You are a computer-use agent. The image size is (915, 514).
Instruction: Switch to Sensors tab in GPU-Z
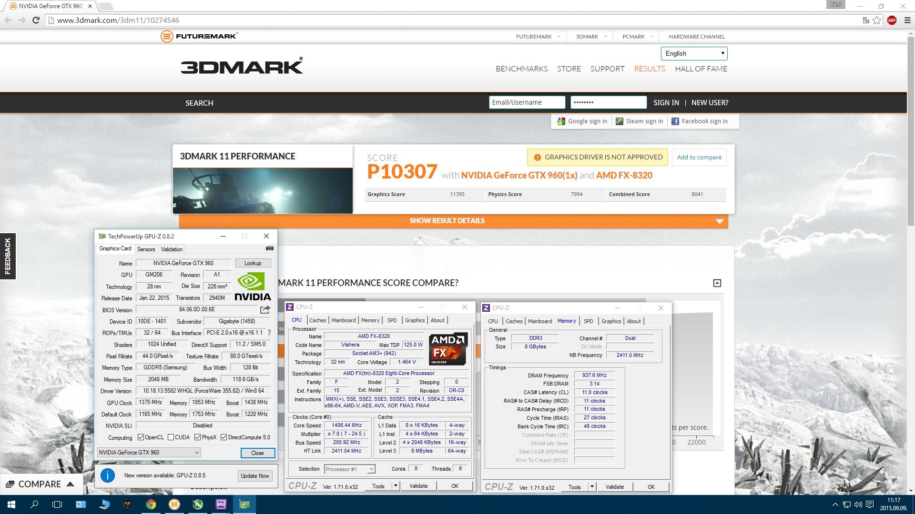tap(146, 249)
